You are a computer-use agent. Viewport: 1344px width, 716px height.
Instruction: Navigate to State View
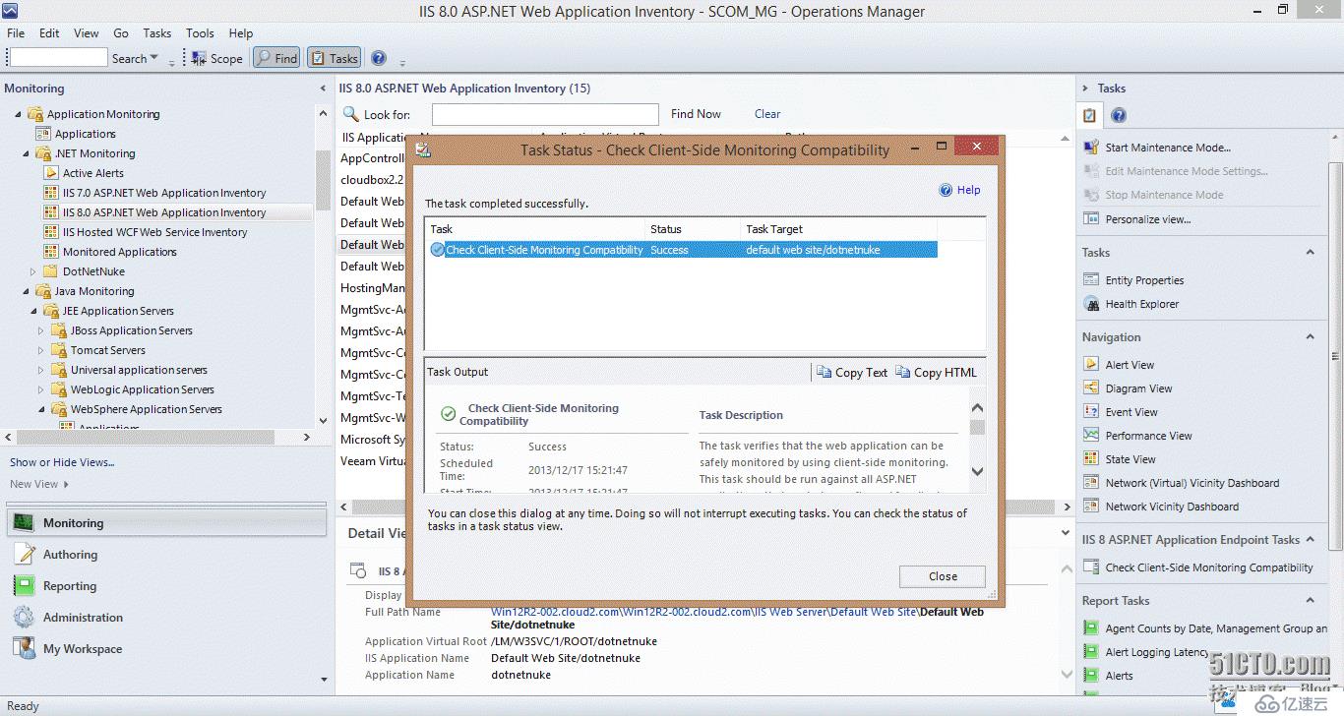click(x=1130, y=459)
